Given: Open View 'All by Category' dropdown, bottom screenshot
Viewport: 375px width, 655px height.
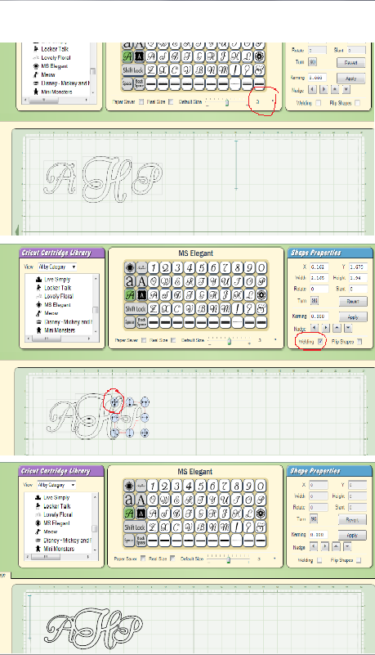Looking at the screenshot, I should coord(56,485).
